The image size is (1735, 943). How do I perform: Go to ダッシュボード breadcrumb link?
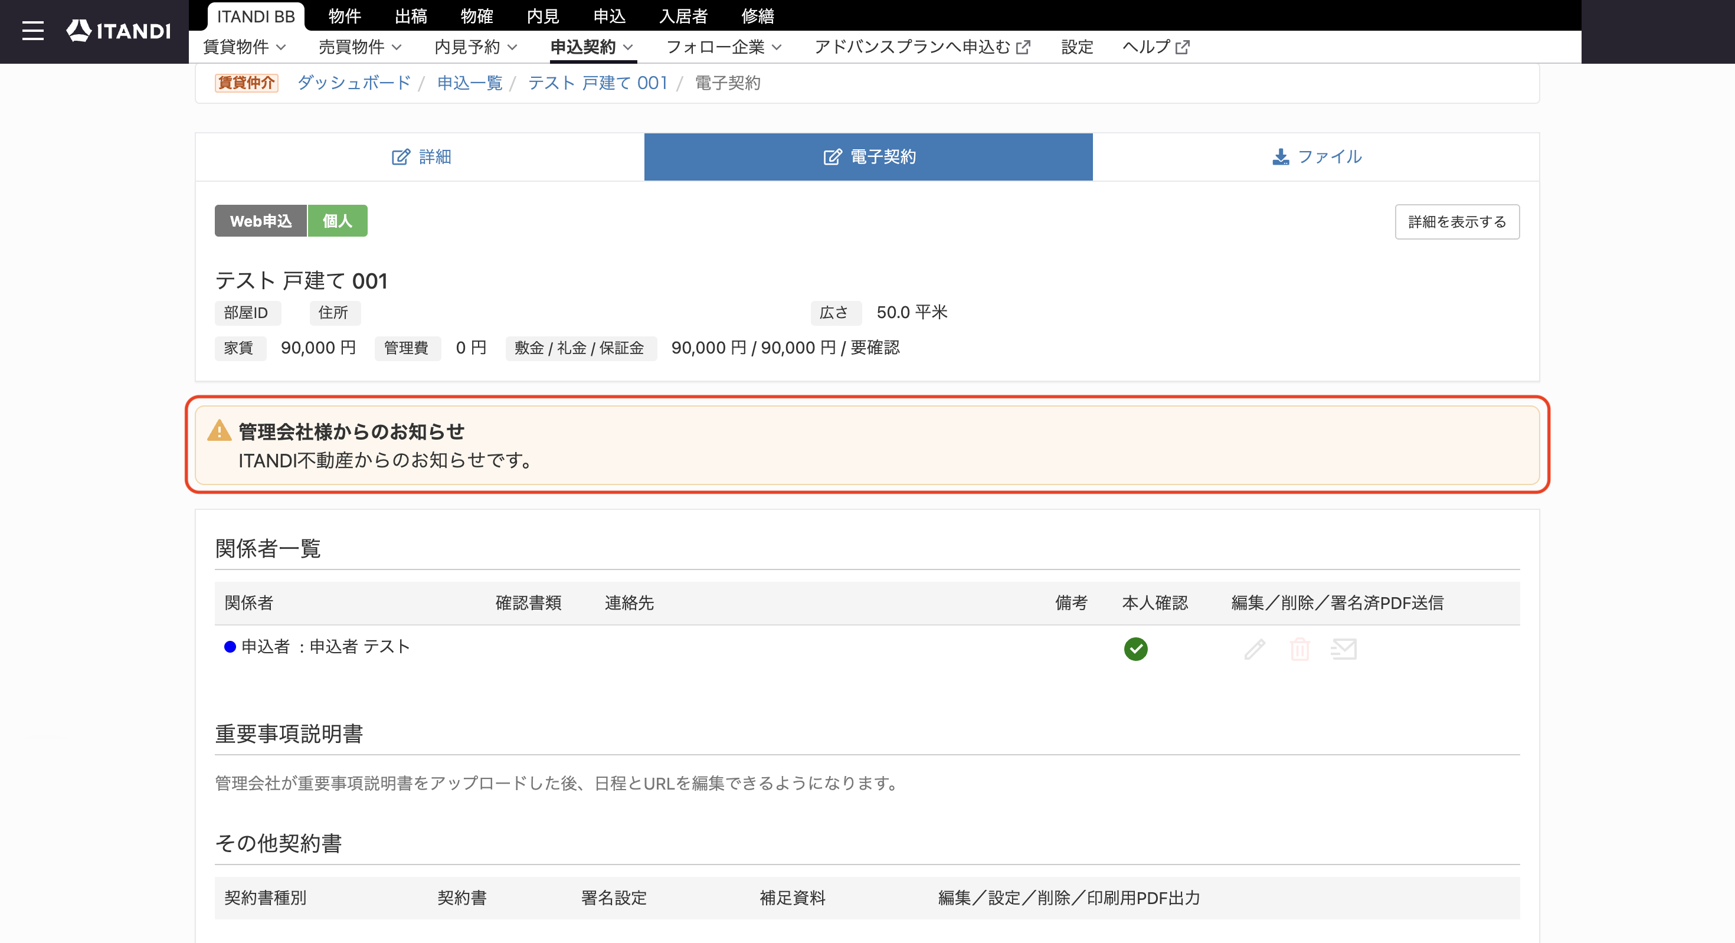coord(354,83)
